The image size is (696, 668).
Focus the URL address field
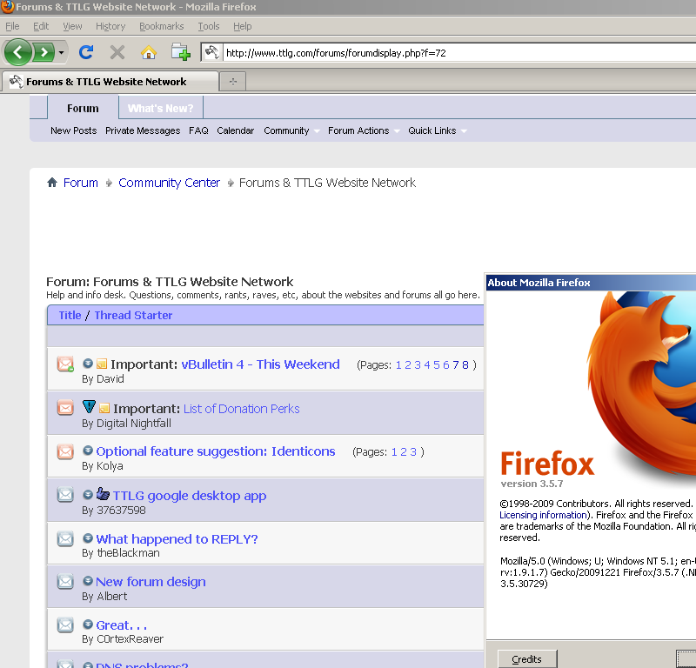point(459,53)
